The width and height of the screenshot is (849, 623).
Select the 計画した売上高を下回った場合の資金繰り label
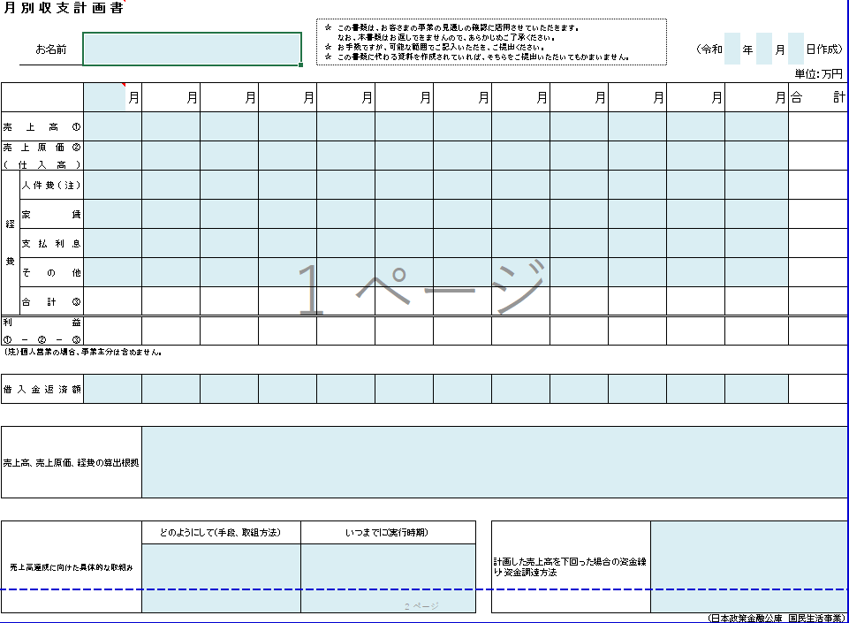pyautogui.click(x=570, y=567)
